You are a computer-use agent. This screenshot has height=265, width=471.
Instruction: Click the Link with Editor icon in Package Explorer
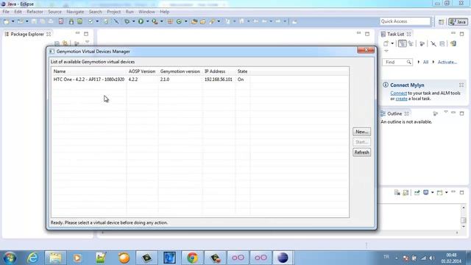pyautogui.click(x=65, y=43)
